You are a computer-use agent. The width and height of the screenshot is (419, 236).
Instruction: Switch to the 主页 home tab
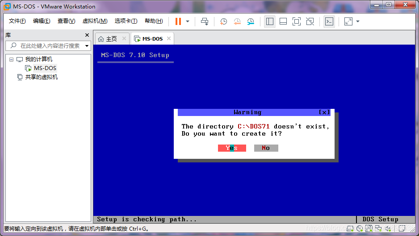pos(111,39)
